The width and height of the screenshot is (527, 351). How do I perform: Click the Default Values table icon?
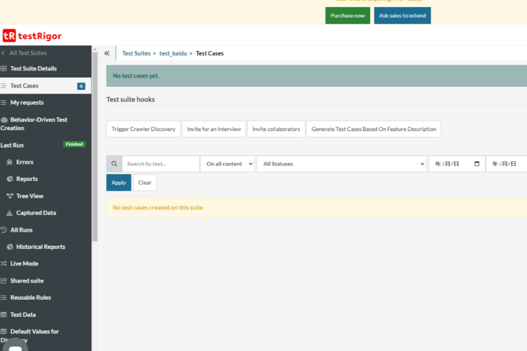[4, 331]
